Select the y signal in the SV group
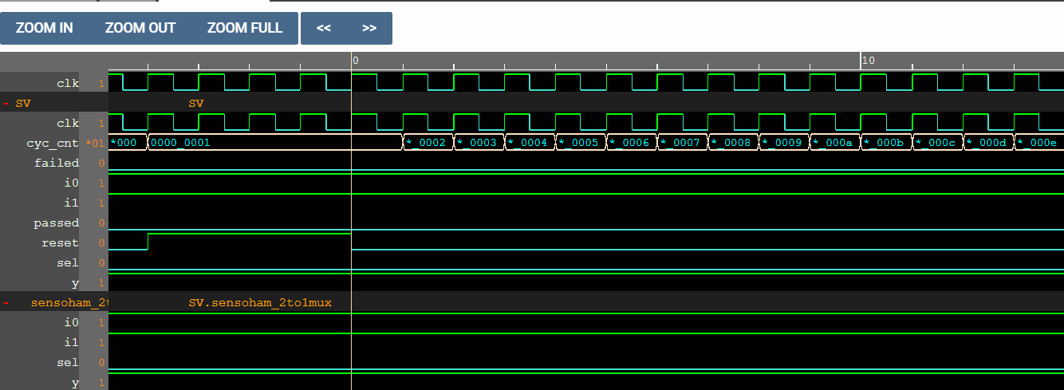1064x390 pixels. click(76, 283)
